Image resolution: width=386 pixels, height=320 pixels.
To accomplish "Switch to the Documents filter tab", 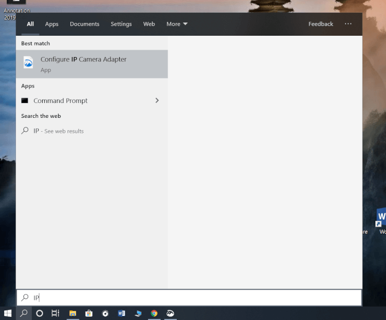I will tap(85, 24).
